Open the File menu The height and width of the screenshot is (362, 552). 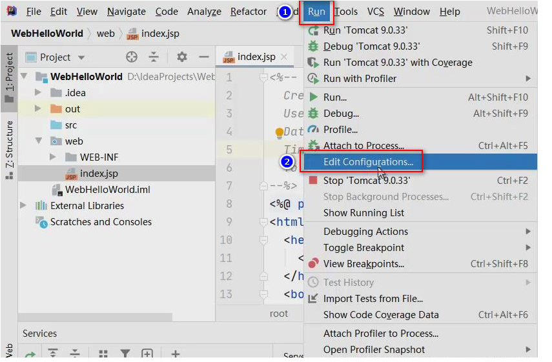coord(34,12)
